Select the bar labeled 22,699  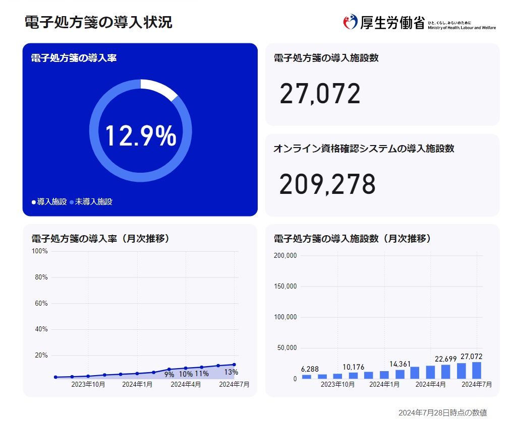(446, 372)
